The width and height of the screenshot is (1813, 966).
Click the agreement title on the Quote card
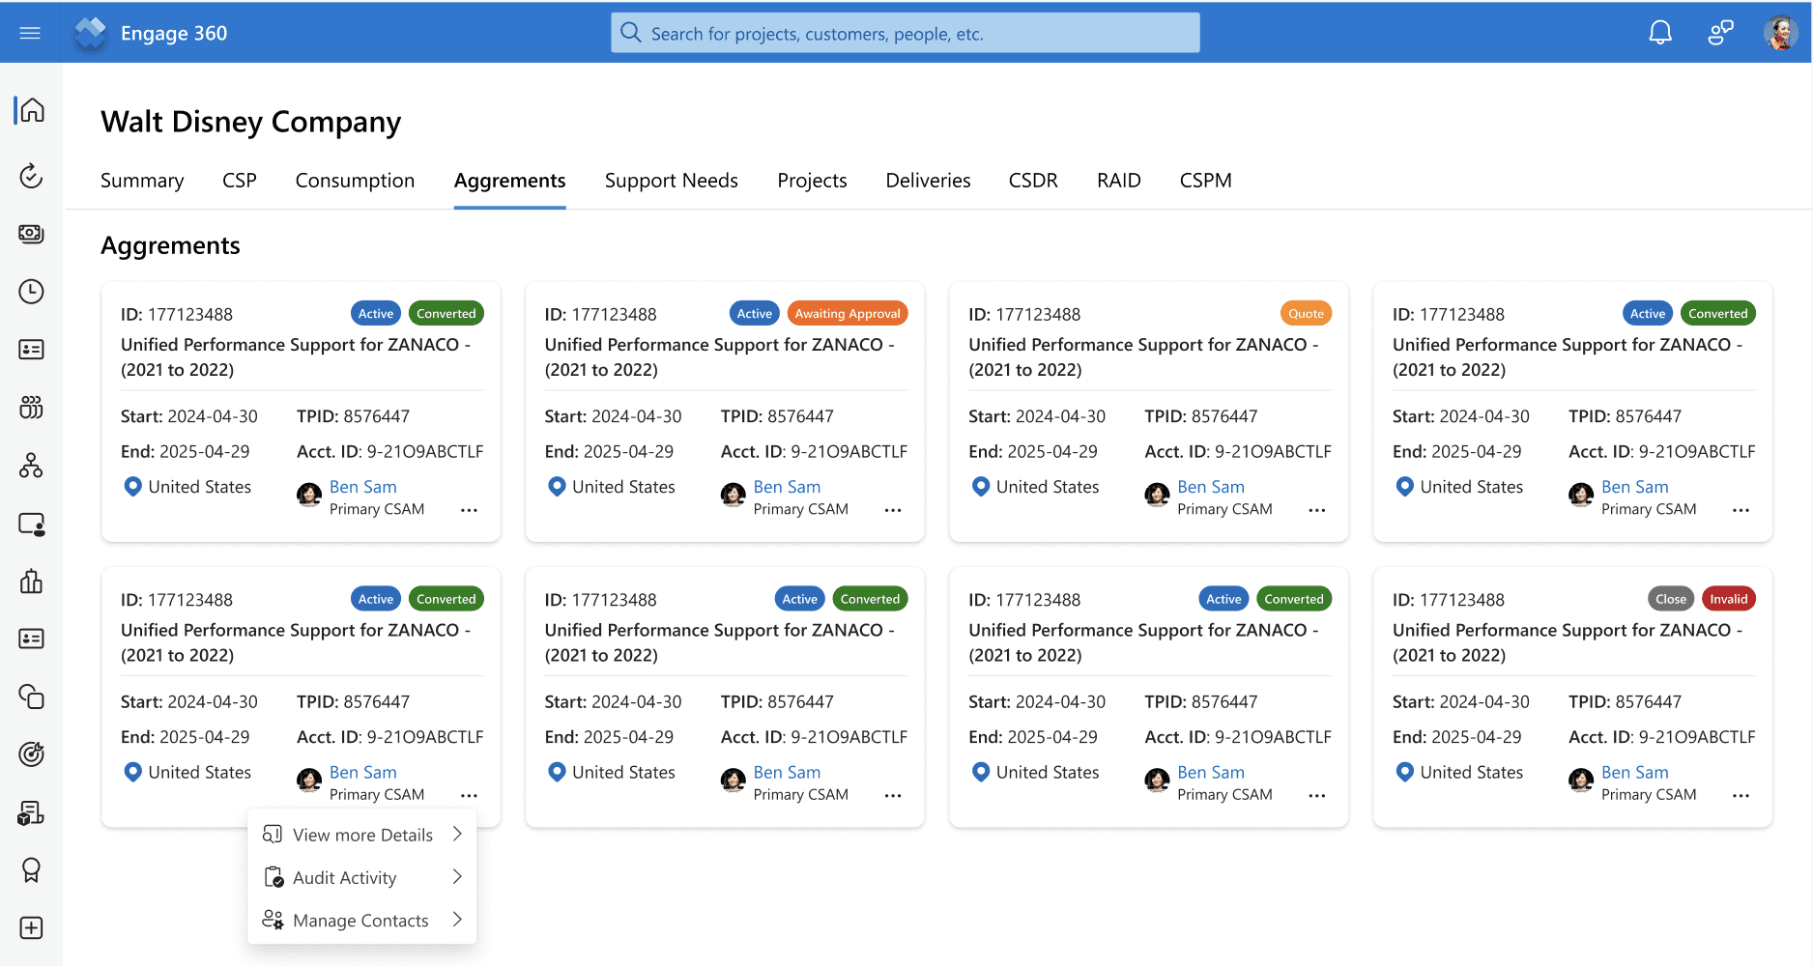tap(1143, 357)
